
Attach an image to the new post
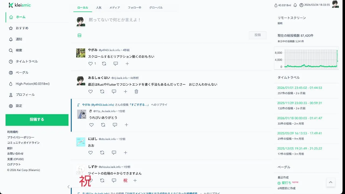[80, 35]
